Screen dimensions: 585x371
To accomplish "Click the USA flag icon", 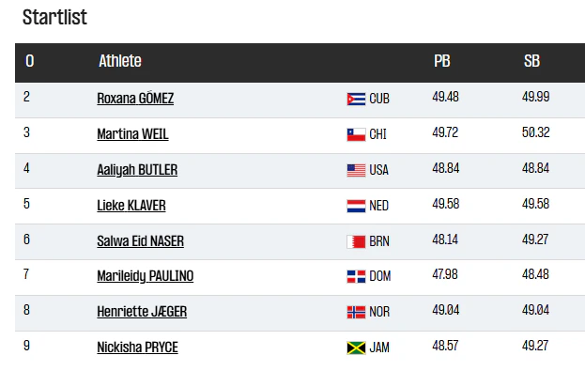I will tap(356, 170).
